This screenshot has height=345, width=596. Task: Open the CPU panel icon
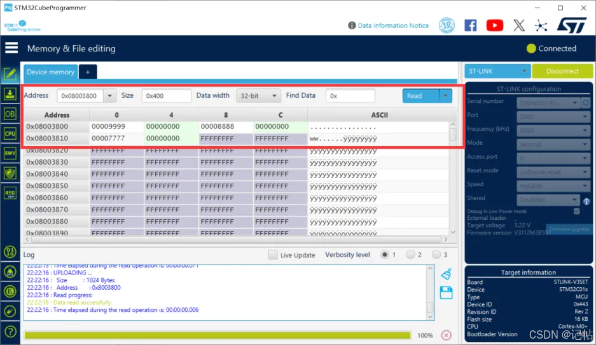point(10,133)
